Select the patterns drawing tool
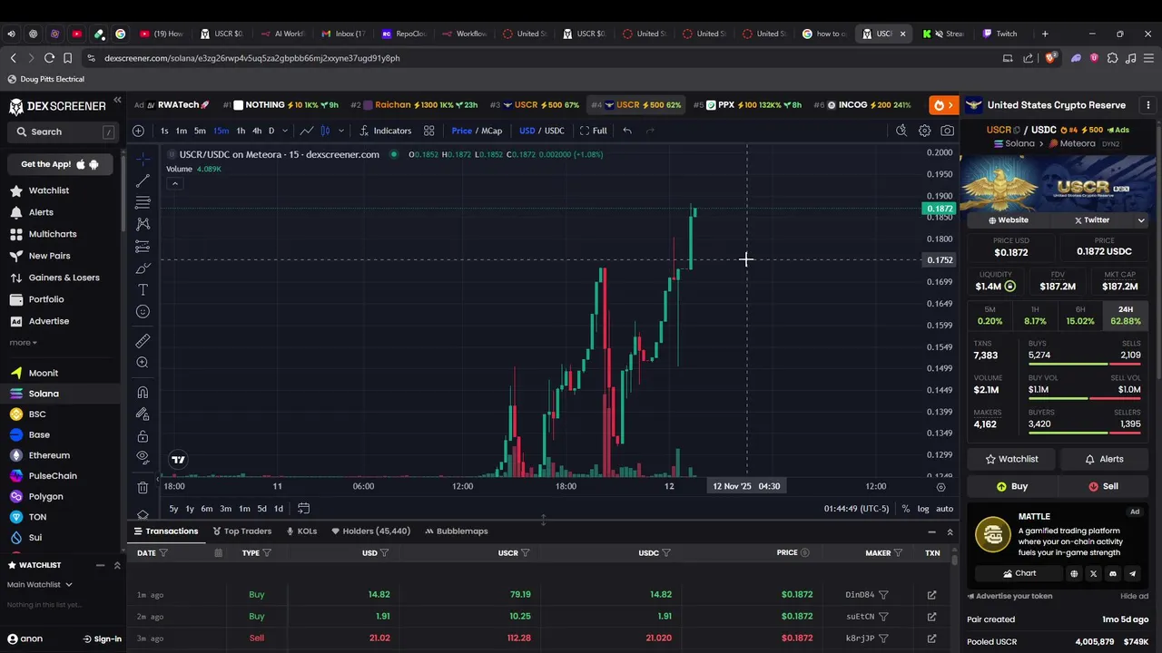The height and width of the screenshot is (653, 1162). 143,224
